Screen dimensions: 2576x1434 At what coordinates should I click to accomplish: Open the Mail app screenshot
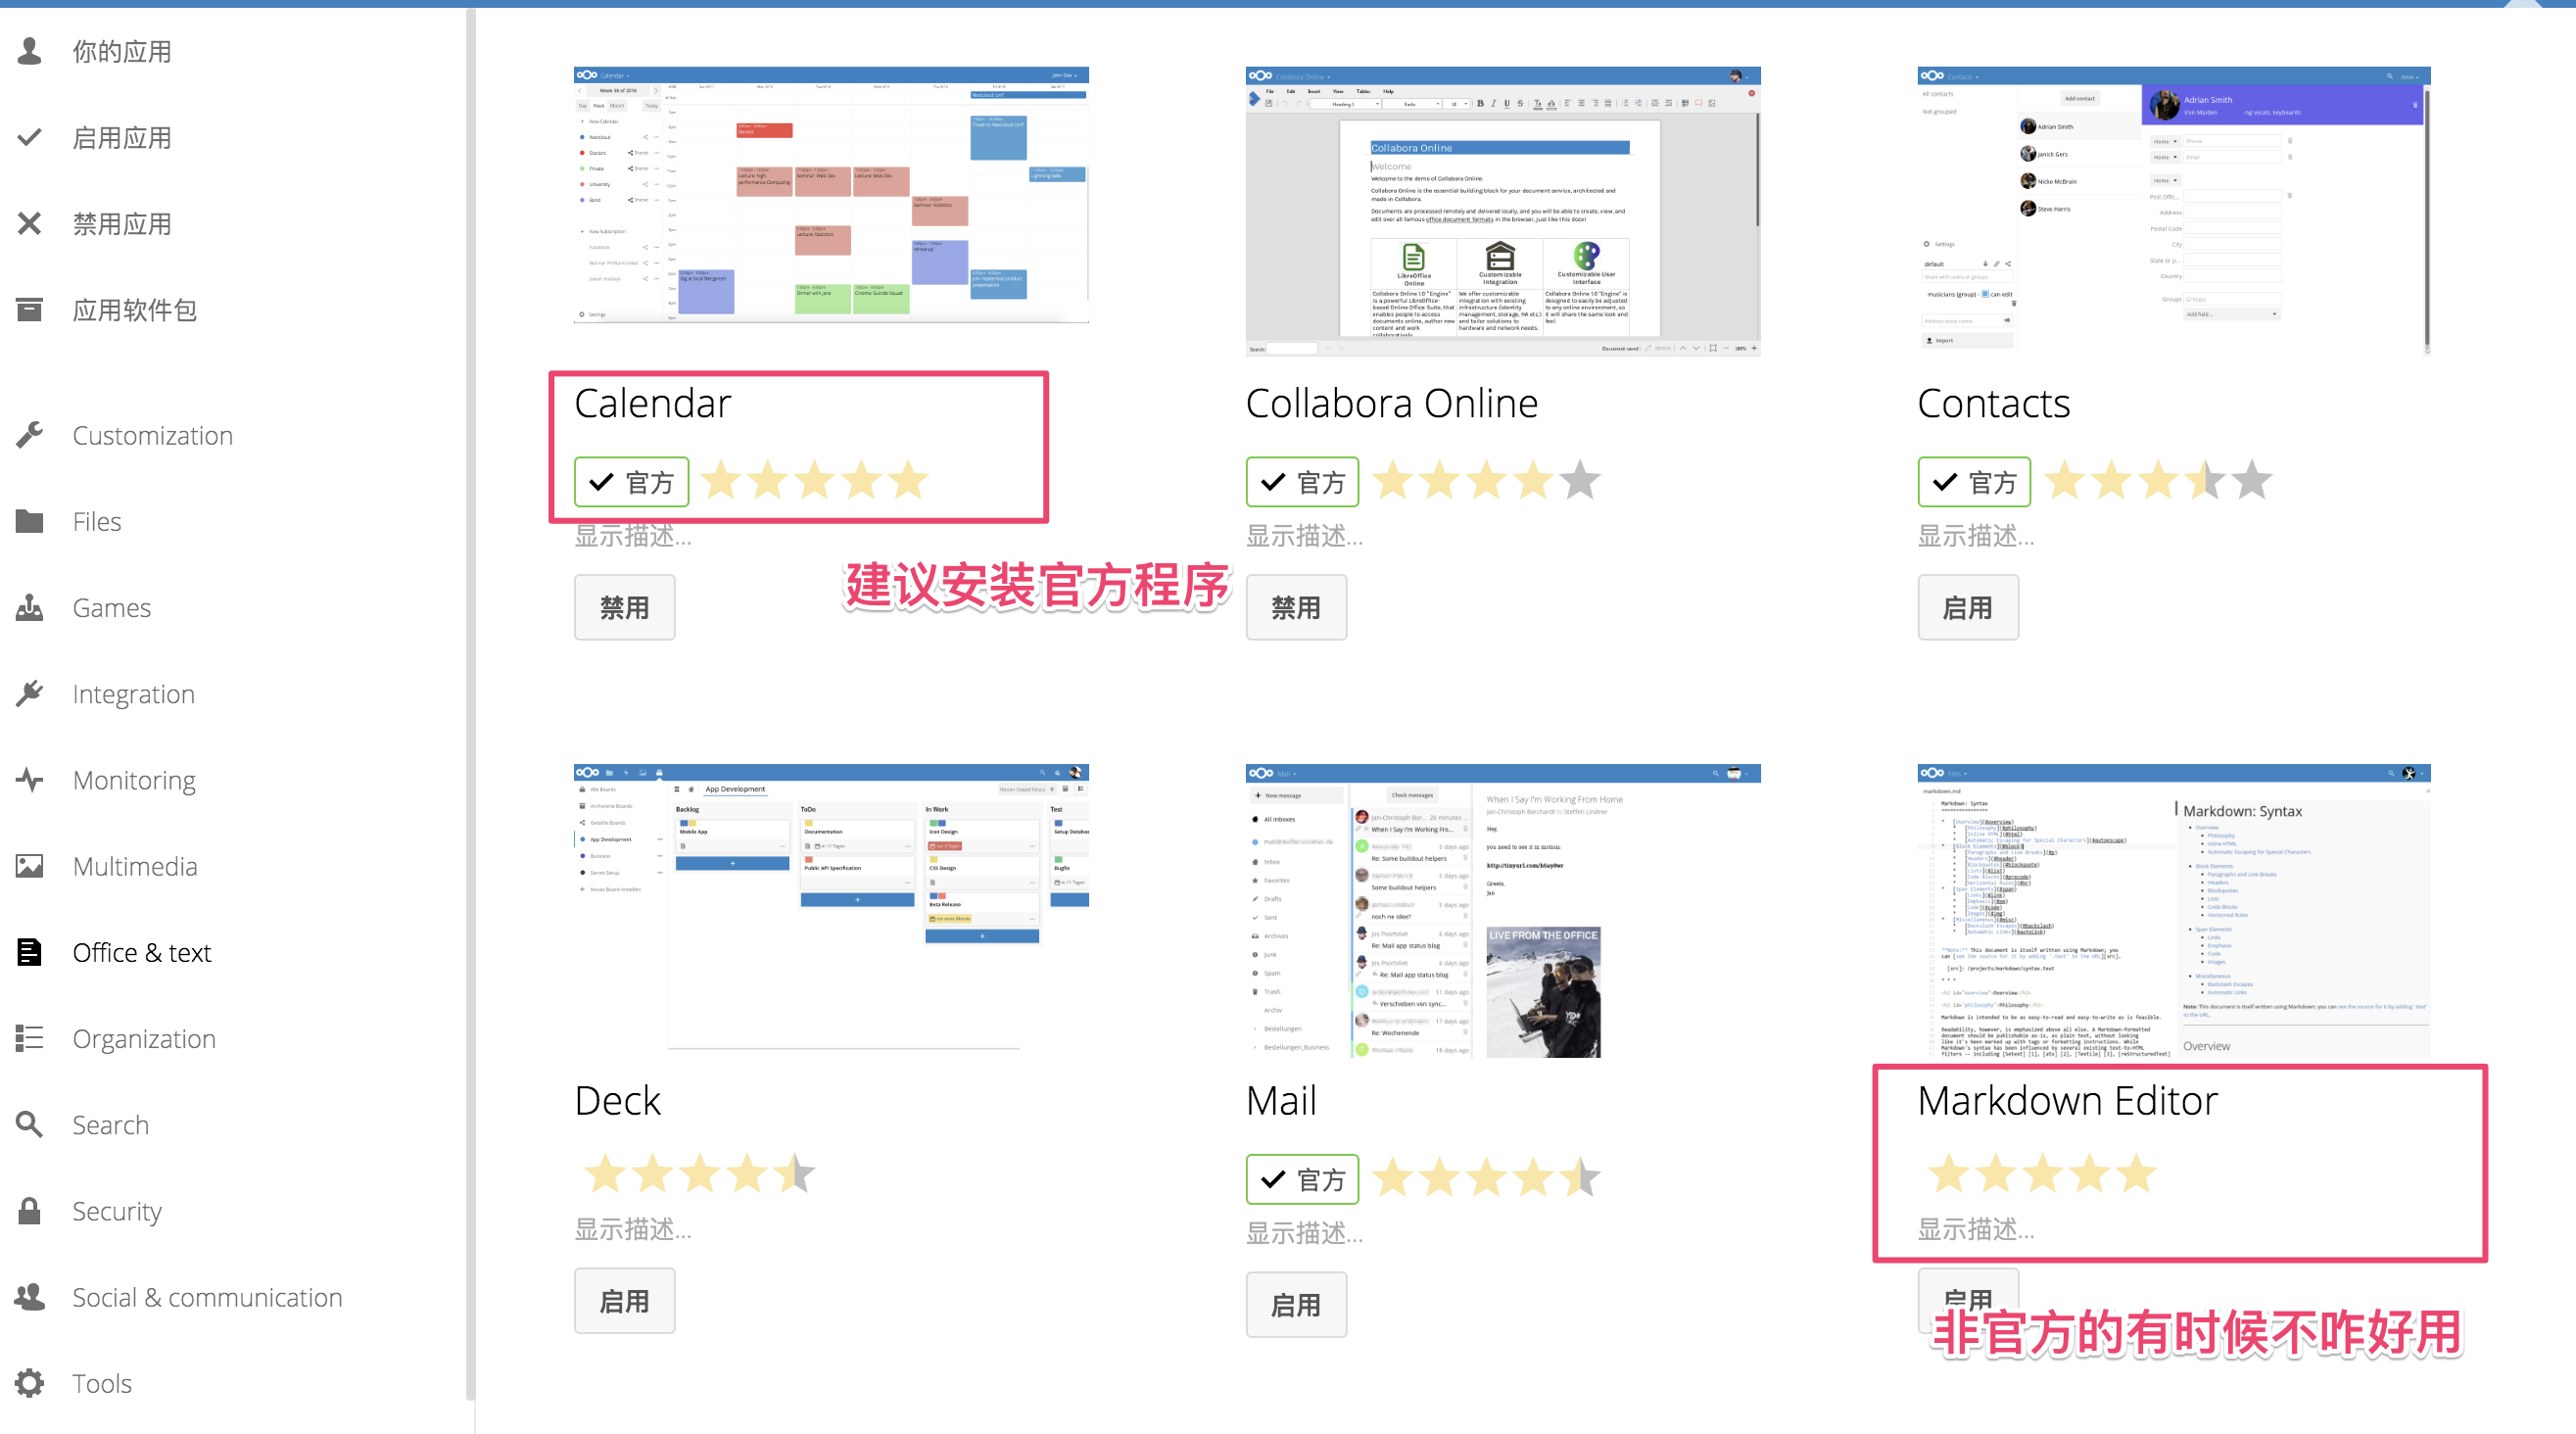(x=1503, y=911)
